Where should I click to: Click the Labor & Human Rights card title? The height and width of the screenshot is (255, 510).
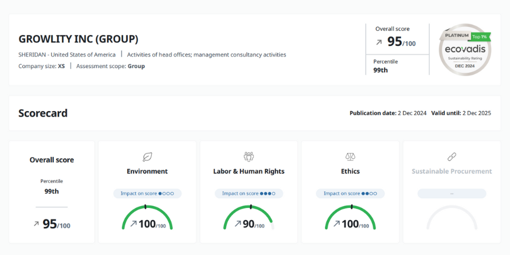249,171
